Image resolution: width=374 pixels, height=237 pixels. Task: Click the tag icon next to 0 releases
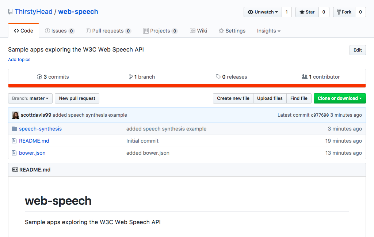coord(218,77)
